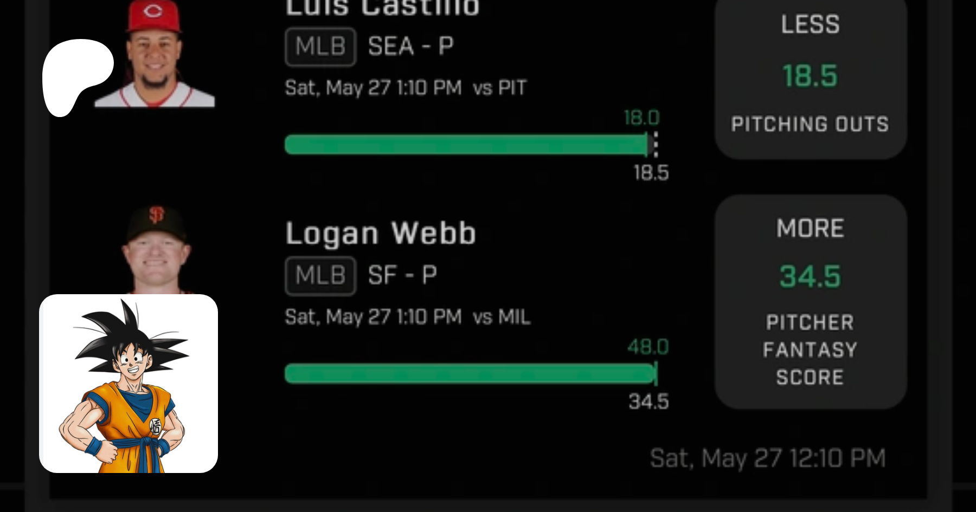Click Logan Webb's green fantasy score progress bar
The image size is (976, 512).
click(470, 374)
